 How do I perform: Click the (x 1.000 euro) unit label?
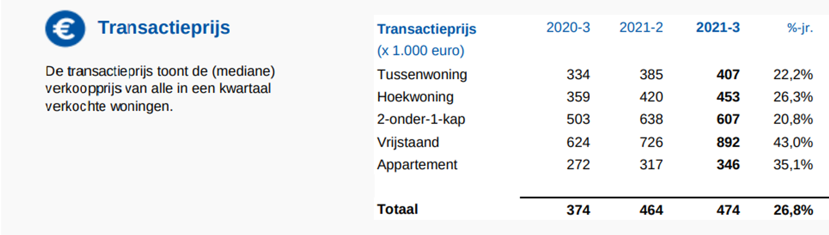pos(421,51)
